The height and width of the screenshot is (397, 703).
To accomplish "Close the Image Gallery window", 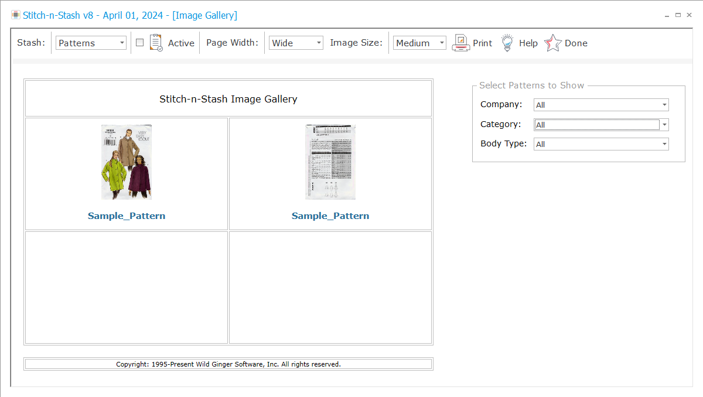I will 689,15.
